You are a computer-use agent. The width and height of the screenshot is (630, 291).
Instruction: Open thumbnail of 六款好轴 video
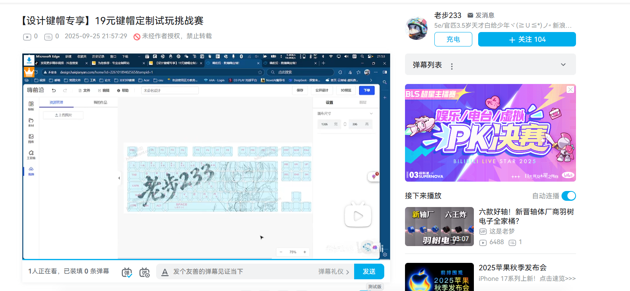(439, 227)
